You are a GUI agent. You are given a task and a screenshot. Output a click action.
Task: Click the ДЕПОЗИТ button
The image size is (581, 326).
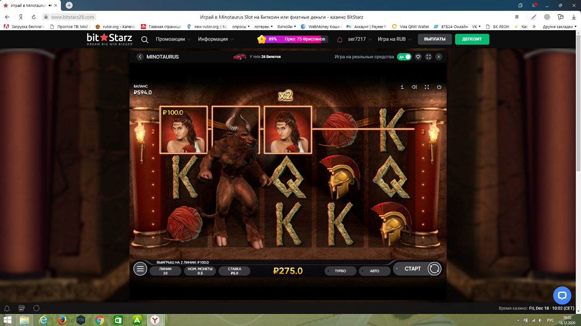pos(472,39)
